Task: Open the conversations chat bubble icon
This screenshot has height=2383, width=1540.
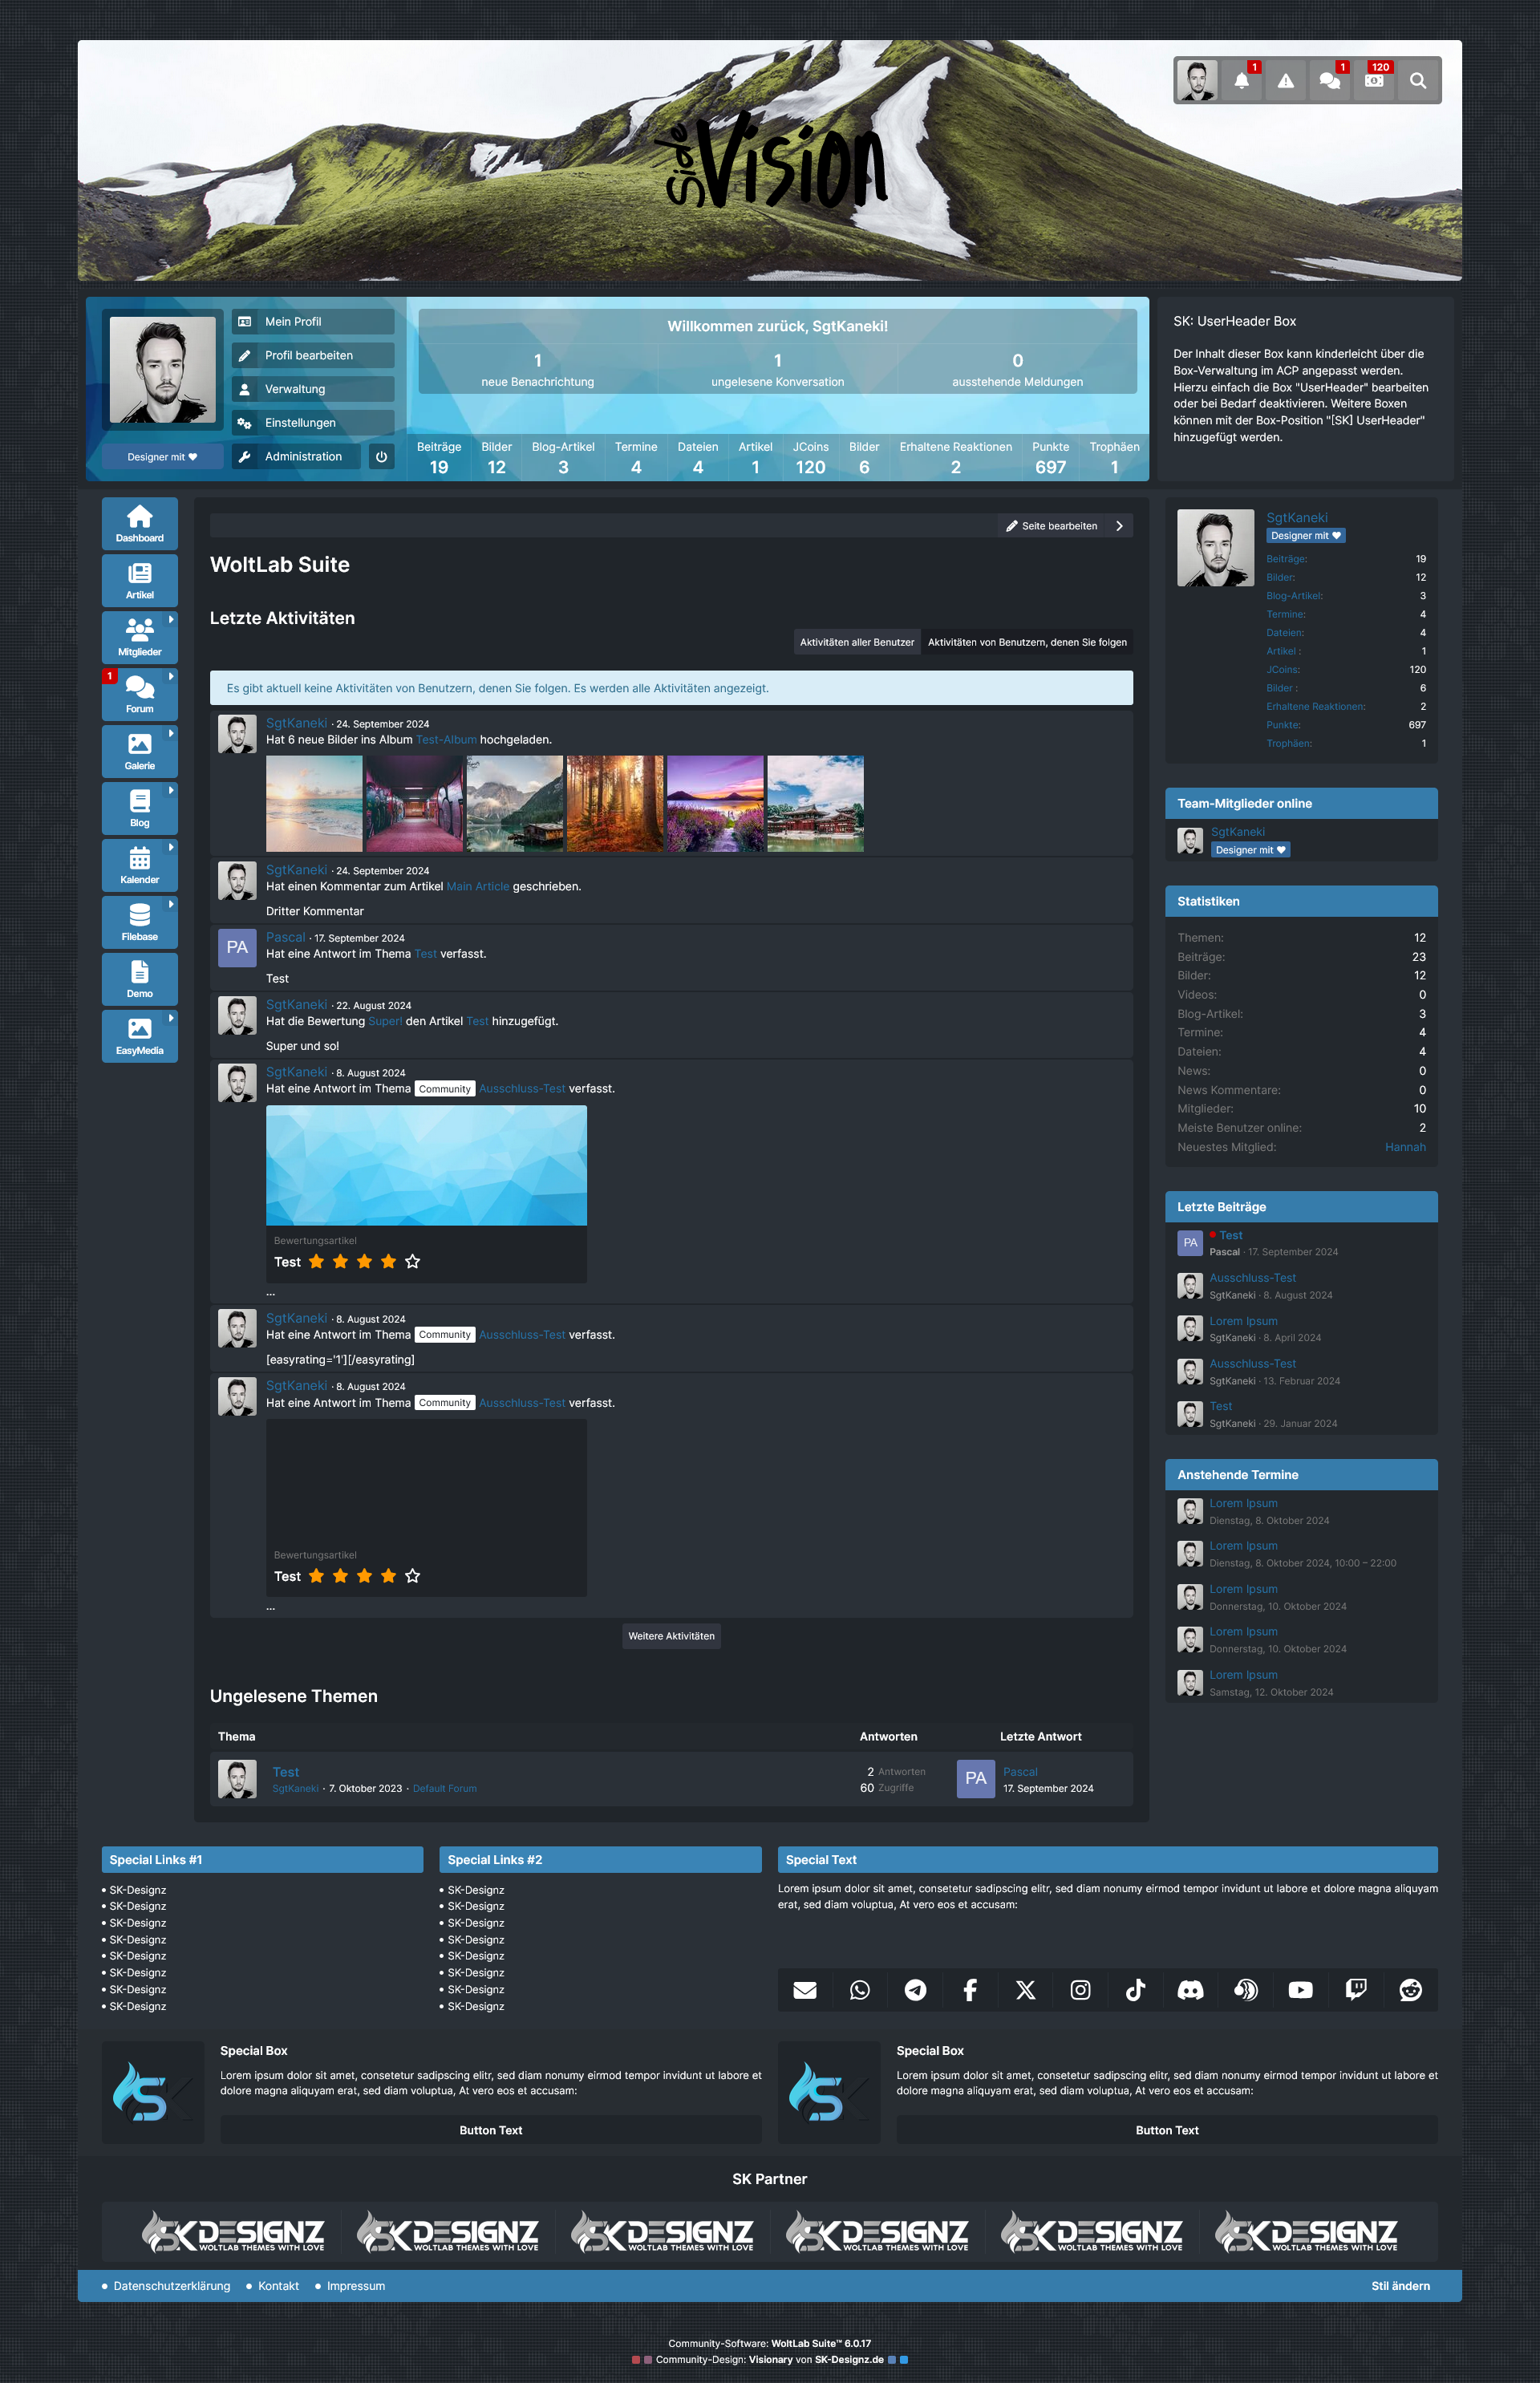Action: [1329, 81]
